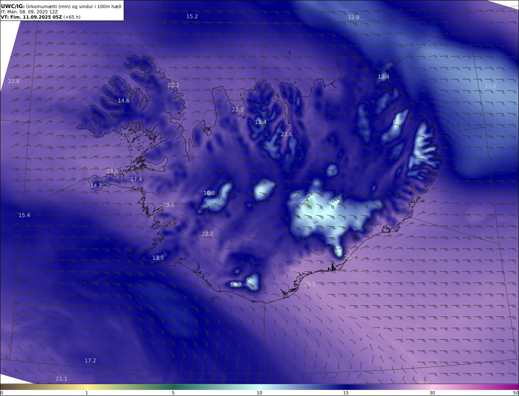
Task: Click the UWC/IG map title text
Action: click(61, 6)
